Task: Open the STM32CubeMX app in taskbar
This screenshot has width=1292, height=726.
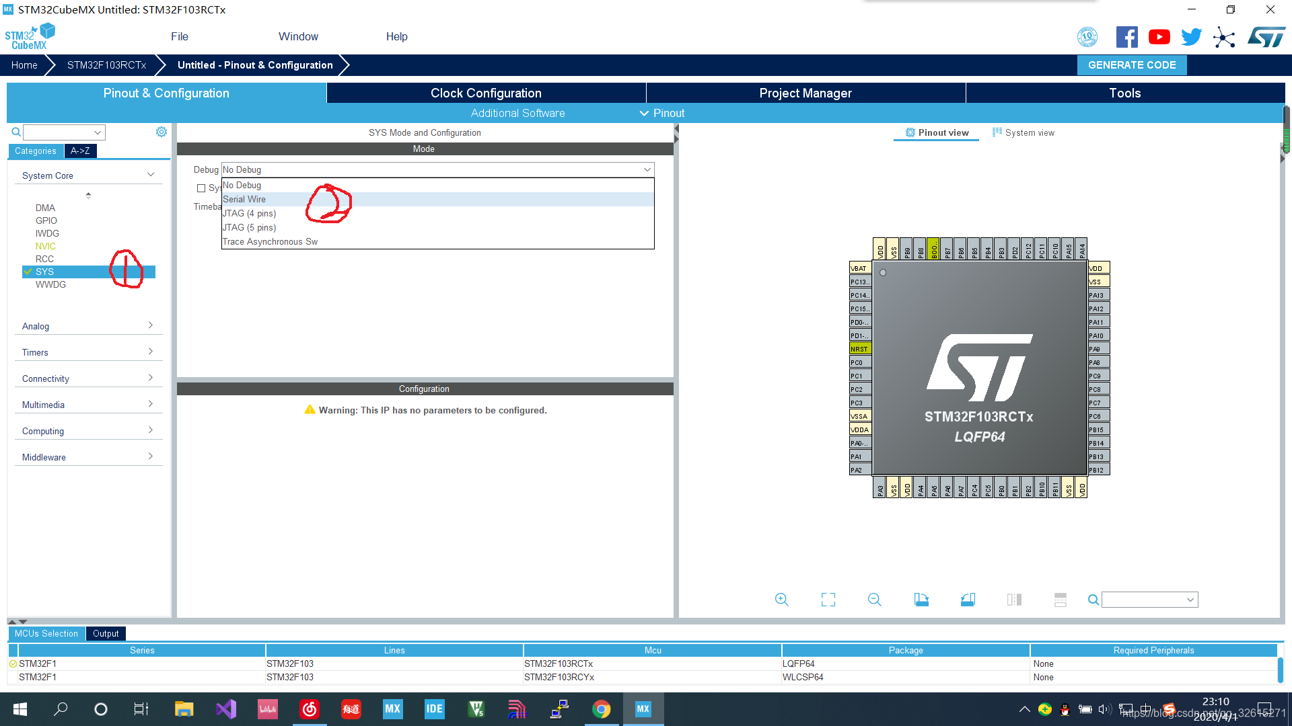Action: pos(643,709)
